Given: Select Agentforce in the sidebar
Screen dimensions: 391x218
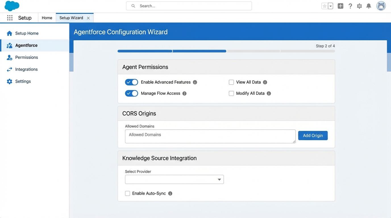Looking at the screenshot, I should pyautogui.click(x=26, y=45).
